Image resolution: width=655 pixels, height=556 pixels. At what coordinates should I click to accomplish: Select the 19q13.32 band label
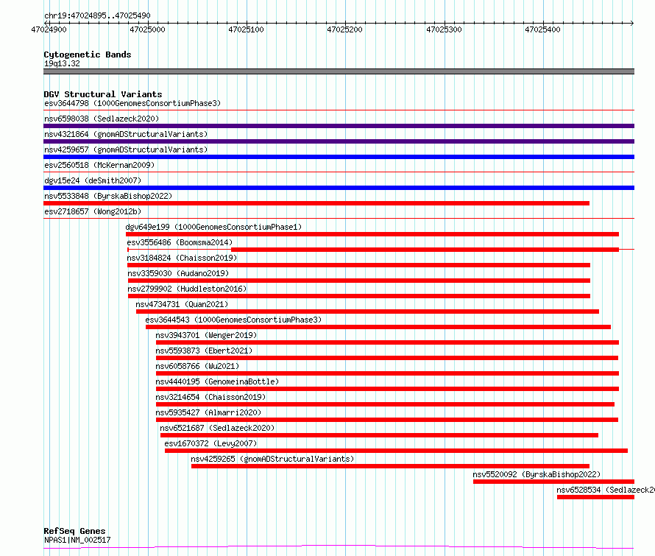point(62,63)
